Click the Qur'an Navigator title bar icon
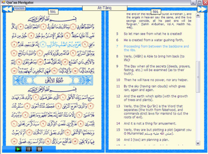208x154 pixels. [3, 2]
